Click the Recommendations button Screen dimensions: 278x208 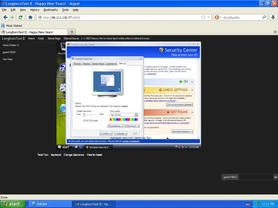pos(182,131)
